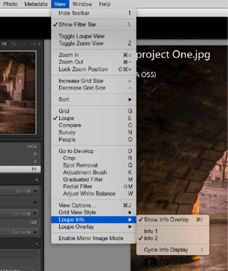The width and height of the screenshot is (228, 271).
Task: Select the Crop tool entry
Action: 93,158
